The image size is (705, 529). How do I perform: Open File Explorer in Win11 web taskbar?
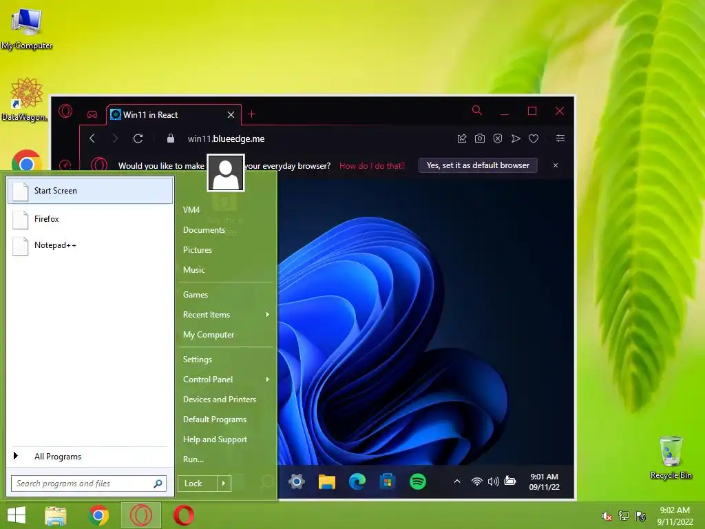point(327,481)
